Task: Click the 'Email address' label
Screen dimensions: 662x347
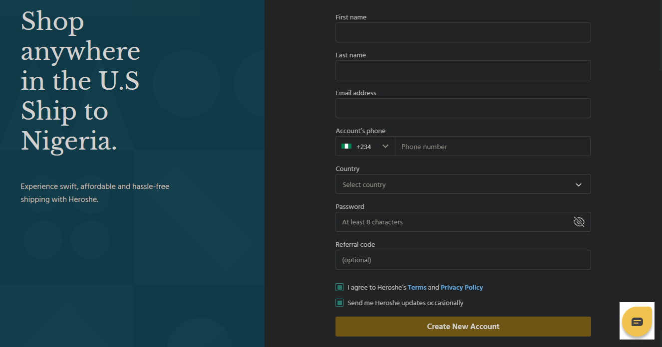Action: (356, 93)
